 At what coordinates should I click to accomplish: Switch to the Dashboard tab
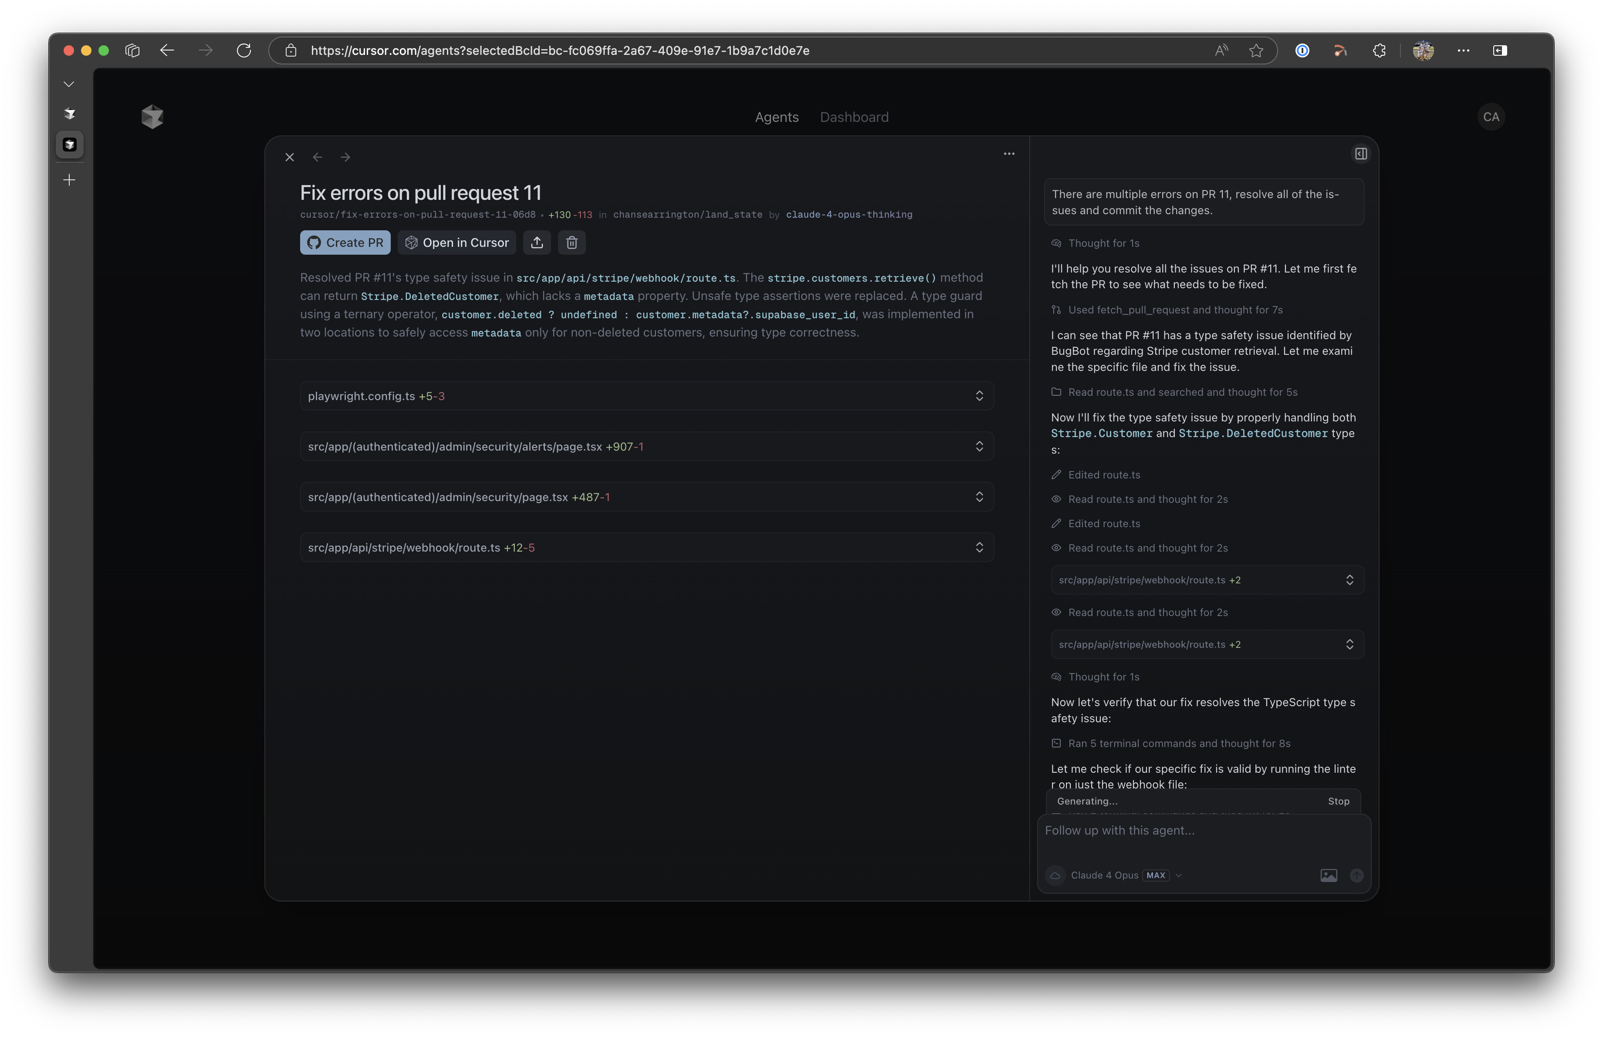point(854,117)
